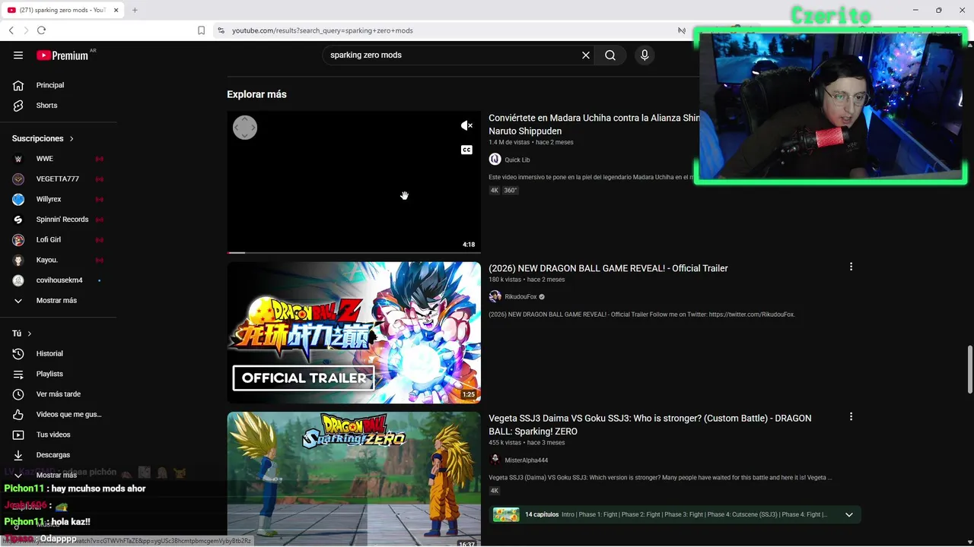
Task: Open the NEW DRAGON BALL GAME REVEAL title
Action: [608, 268]
